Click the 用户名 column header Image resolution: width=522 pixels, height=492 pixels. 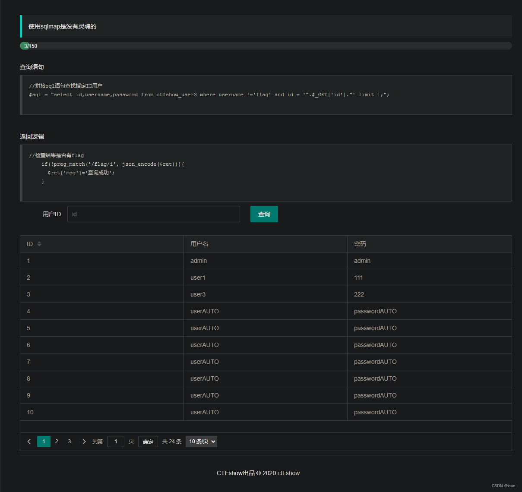click(x=199, y=243)
